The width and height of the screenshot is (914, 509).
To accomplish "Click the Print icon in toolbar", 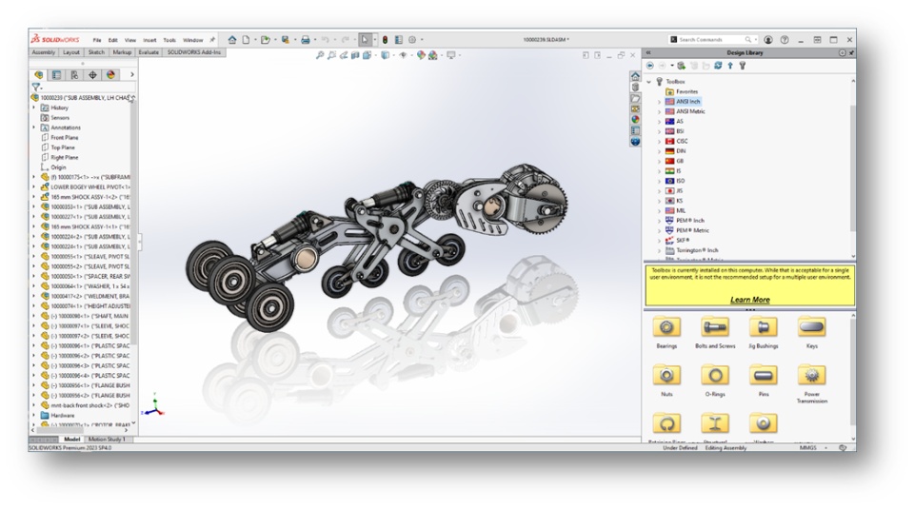I will [305, 40].
